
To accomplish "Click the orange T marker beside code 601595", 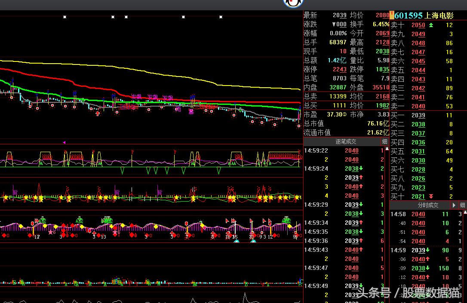I will (x=392, y=15).
